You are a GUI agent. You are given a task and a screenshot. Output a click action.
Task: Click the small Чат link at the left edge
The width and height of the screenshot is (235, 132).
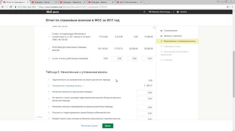coord(39,117)
